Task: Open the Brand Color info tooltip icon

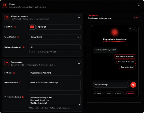Action: [15, 27]
